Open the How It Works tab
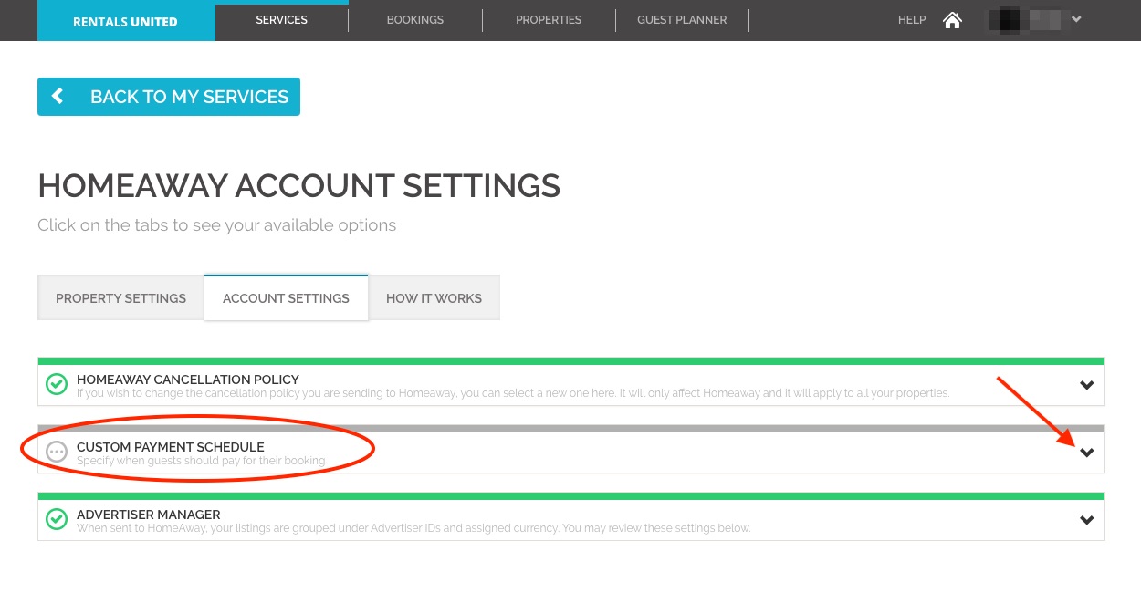The image size is (1141, 593). (434, 298)
